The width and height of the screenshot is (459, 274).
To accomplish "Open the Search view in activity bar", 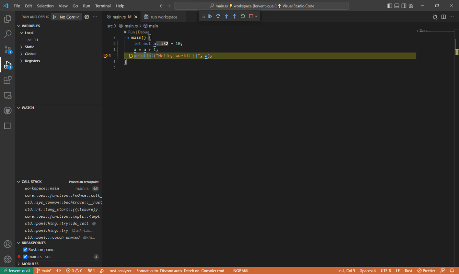I will tap(8, 34).
